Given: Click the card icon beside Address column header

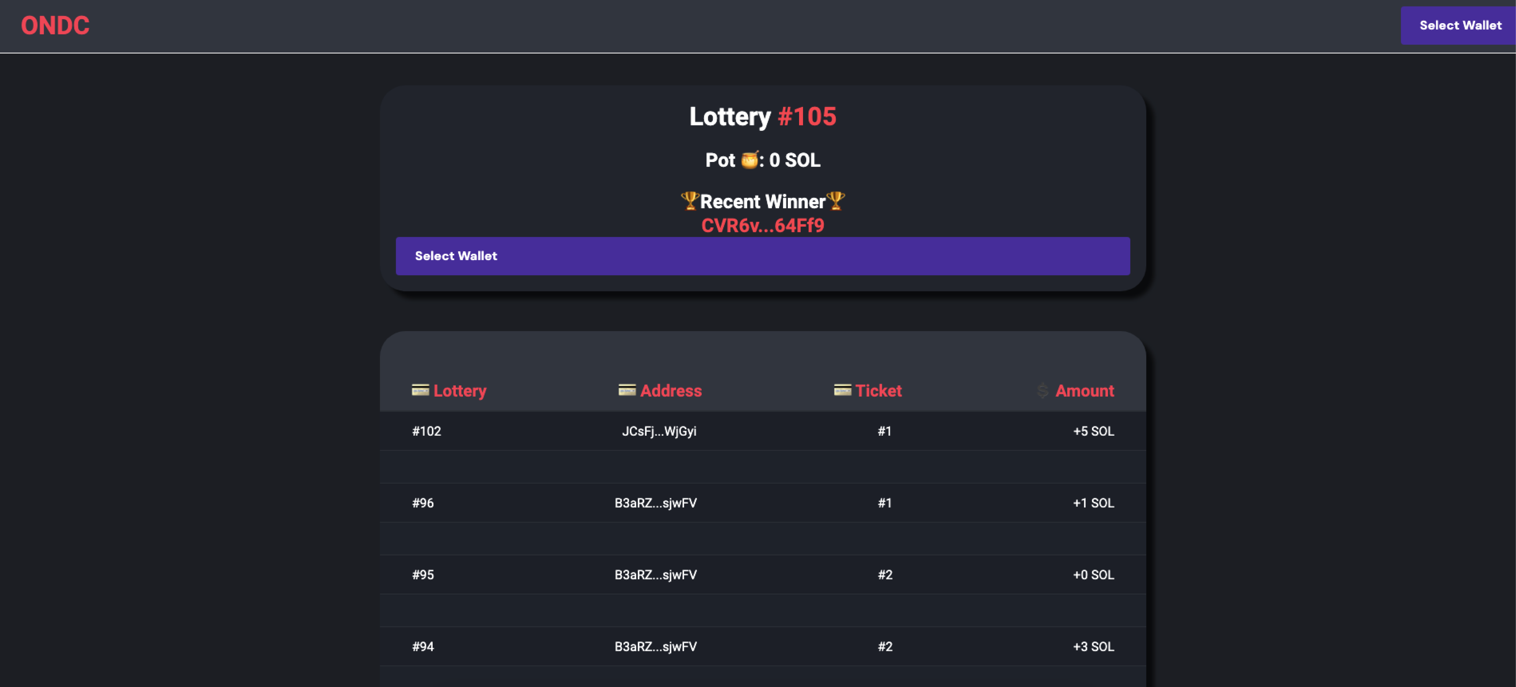Looking at the screenshot, I should (627, 390).
